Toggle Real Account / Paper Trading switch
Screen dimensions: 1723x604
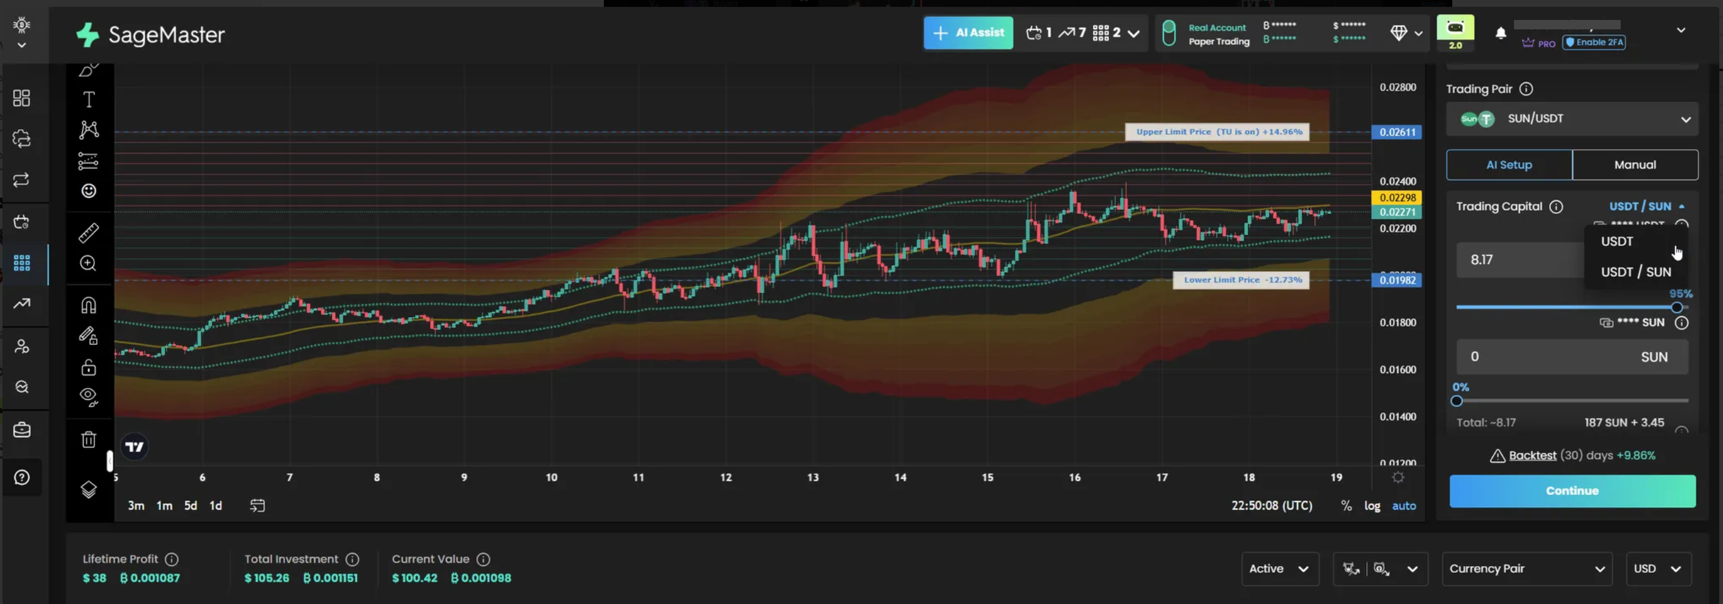pyautogui.click(x=1168, y=34)
